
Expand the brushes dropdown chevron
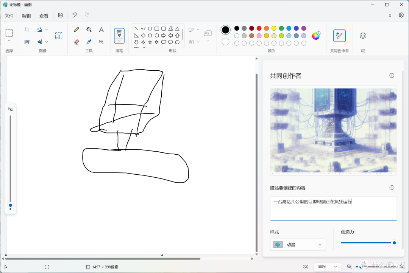(119, 41)
